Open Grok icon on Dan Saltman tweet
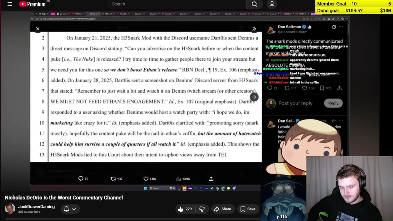The image size is (393, 221). coord(334,27)
